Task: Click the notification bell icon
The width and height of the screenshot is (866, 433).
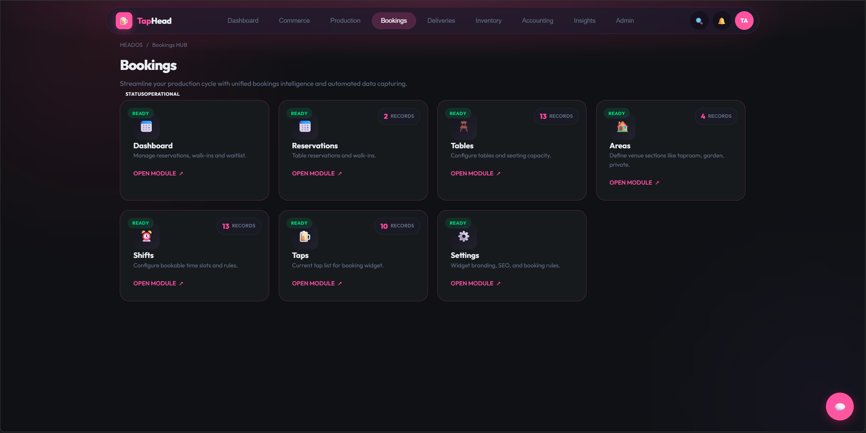Action: pos(721,20)
